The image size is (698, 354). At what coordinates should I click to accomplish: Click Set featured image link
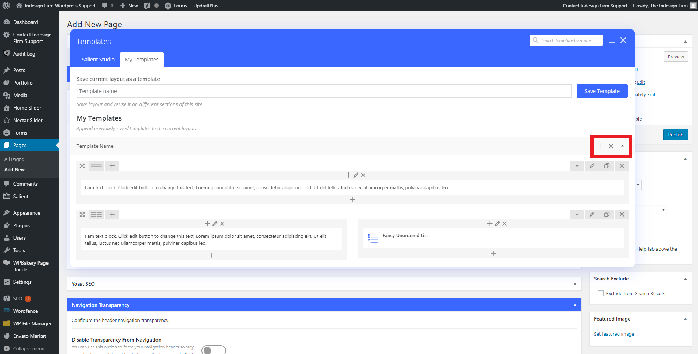click(x=614, y=334)
